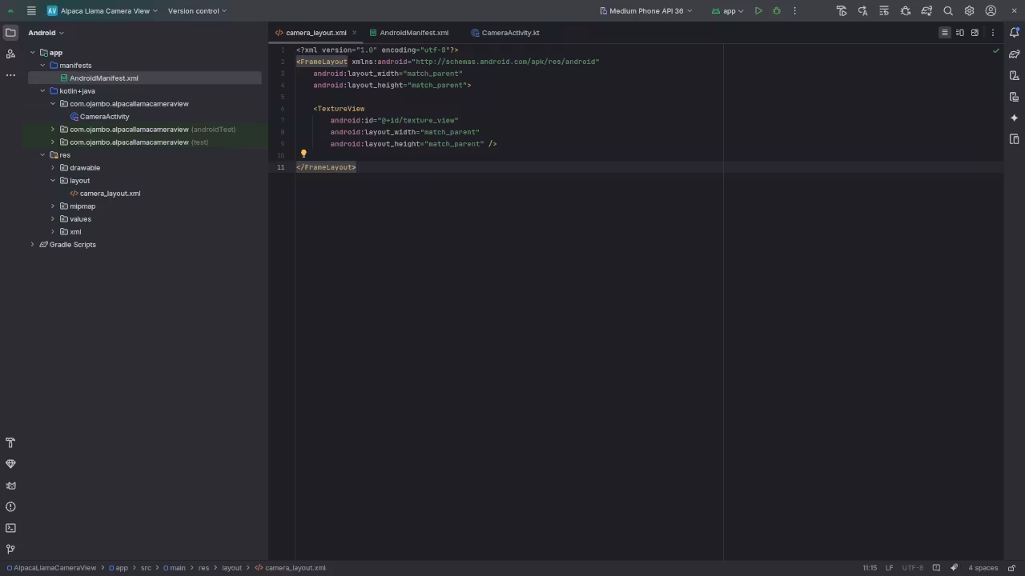This screenshot has height=576, width=1025.
Task: Open Search Everywhere magnifier
Action: 948,10
